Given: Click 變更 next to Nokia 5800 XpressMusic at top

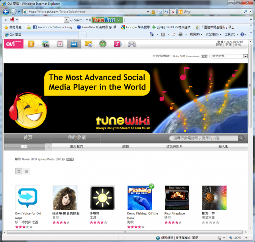Looking at the screenshot, I should click(x=204, y=56).
